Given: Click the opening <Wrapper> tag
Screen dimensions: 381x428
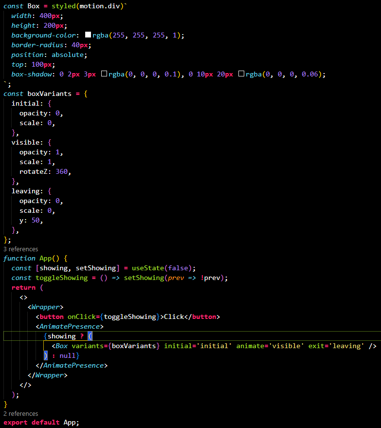Looking at the screenshot, I should 45,307.
